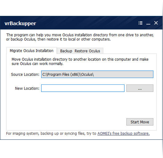The width and height of the screenshot is (163, 158).
Task: Click the New Location label
Action: pyautogui.click(x=27, y=88)
